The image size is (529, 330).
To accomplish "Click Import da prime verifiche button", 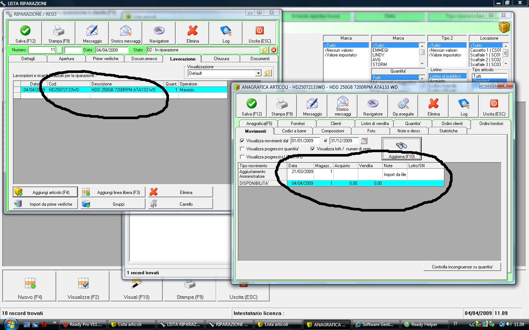I will (46, 204).
